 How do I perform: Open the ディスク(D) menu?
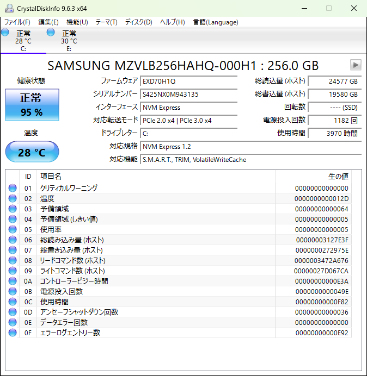click(x=138, y=22)
